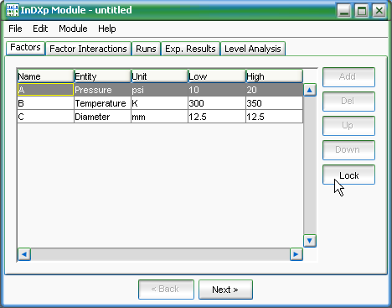Screen dimensions: 392x308
Task: Switch to the Runs tab
Action: pyautogui.click(x=146, y=49)
